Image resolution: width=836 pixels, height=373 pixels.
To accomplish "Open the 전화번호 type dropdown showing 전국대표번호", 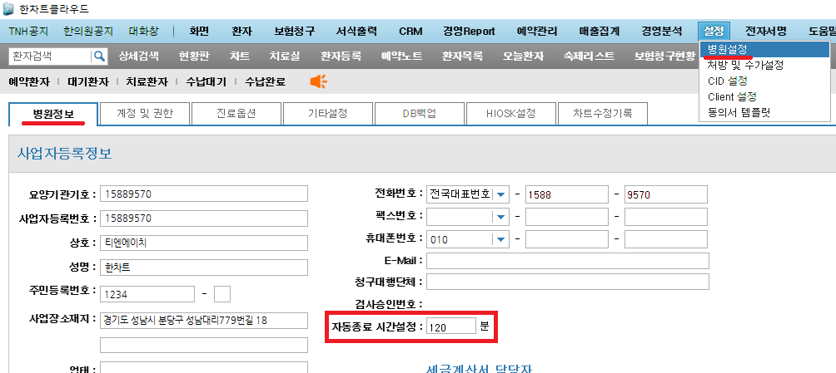I will click(x=501, y=194).
